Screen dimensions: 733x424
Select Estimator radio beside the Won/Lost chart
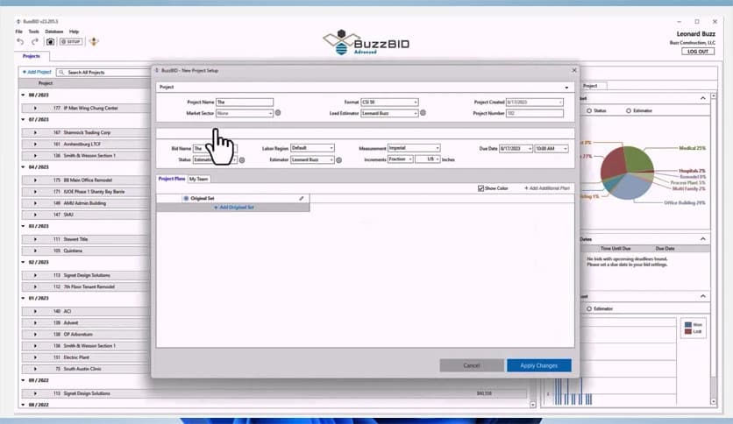[x=589, y=308]
